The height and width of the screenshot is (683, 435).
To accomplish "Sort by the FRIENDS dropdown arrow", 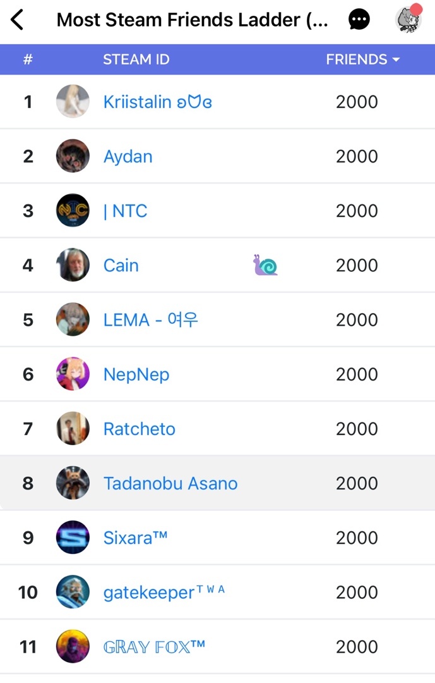I will (396, 59).
